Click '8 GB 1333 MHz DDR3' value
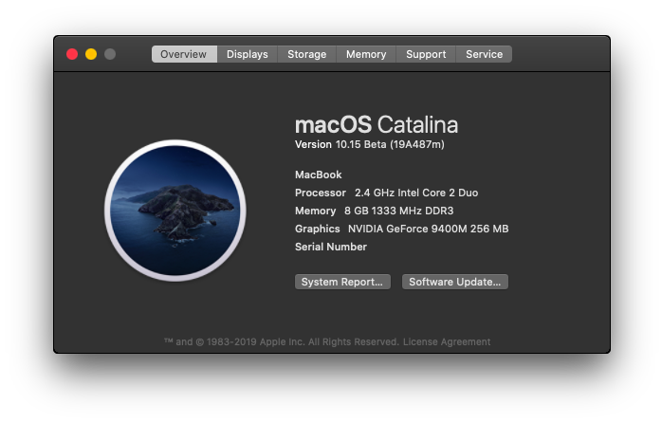 pyautogui.click(x=399, y=211)
